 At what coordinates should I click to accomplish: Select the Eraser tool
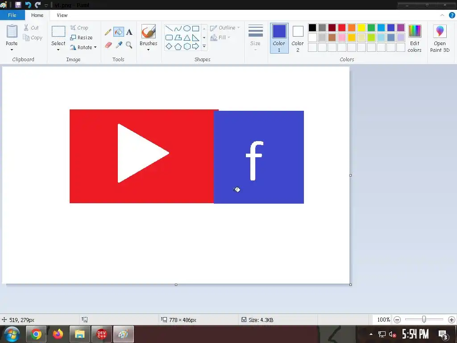[108, 45]
